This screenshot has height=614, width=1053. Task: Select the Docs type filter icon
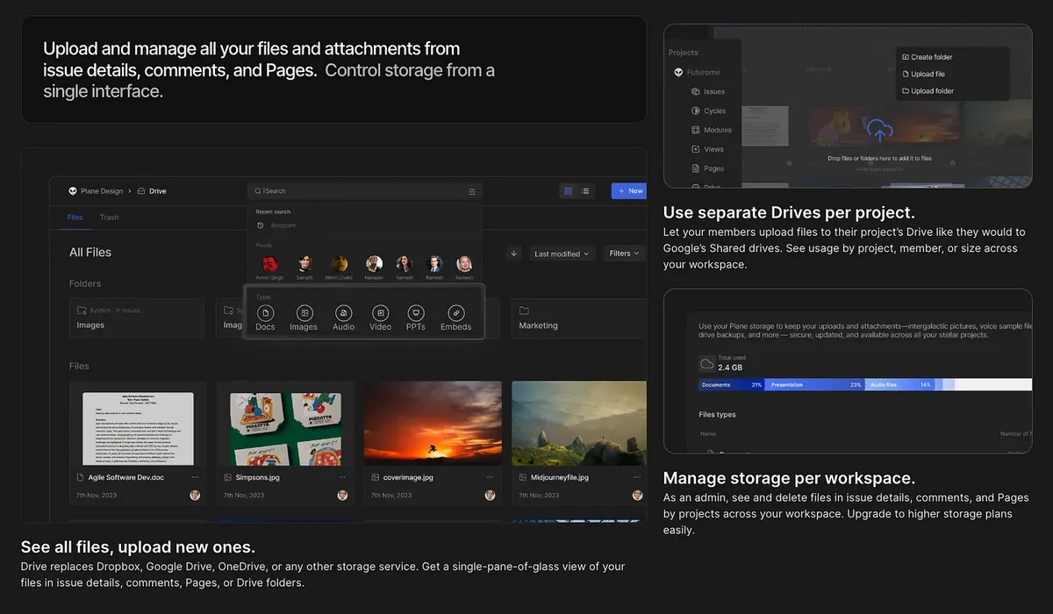pos(265,313)
